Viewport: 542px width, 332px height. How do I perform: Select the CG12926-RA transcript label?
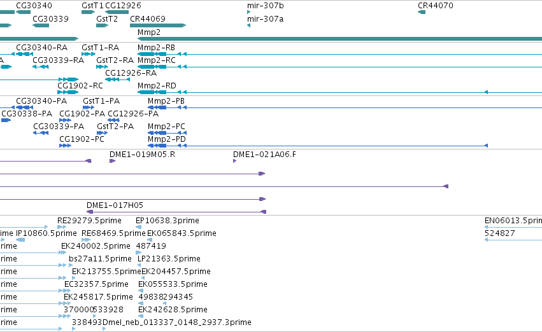[131, 73]
